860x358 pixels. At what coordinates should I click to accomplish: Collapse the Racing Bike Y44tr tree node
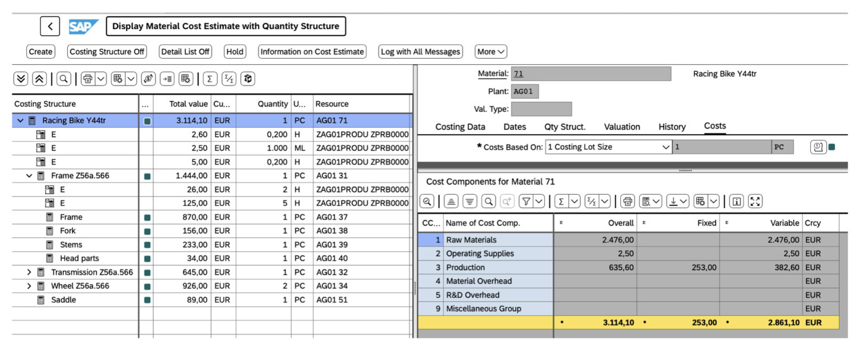(20, 120)
